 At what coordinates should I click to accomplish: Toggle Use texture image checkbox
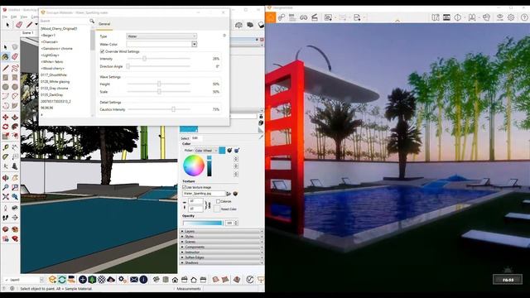tap(184, 187)
